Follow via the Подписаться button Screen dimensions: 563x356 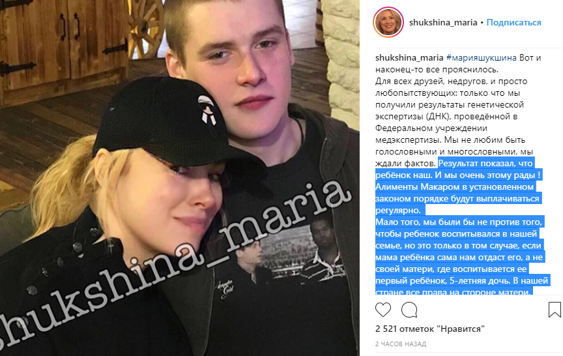(513, 22)
